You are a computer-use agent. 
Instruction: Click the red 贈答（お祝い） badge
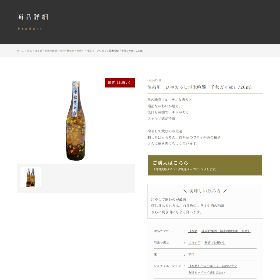(120, 83)
